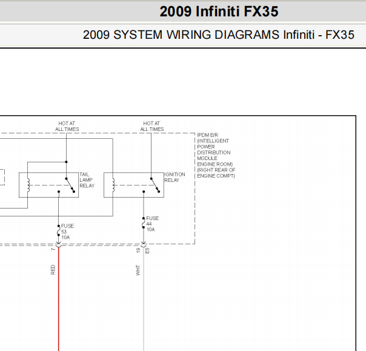Click the tail lamp relay coil symbol

[28, 185]
